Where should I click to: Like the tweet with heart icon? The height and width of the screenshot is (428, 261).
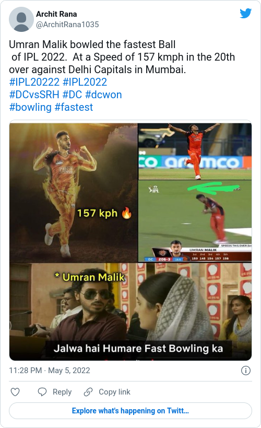point(15,392)
